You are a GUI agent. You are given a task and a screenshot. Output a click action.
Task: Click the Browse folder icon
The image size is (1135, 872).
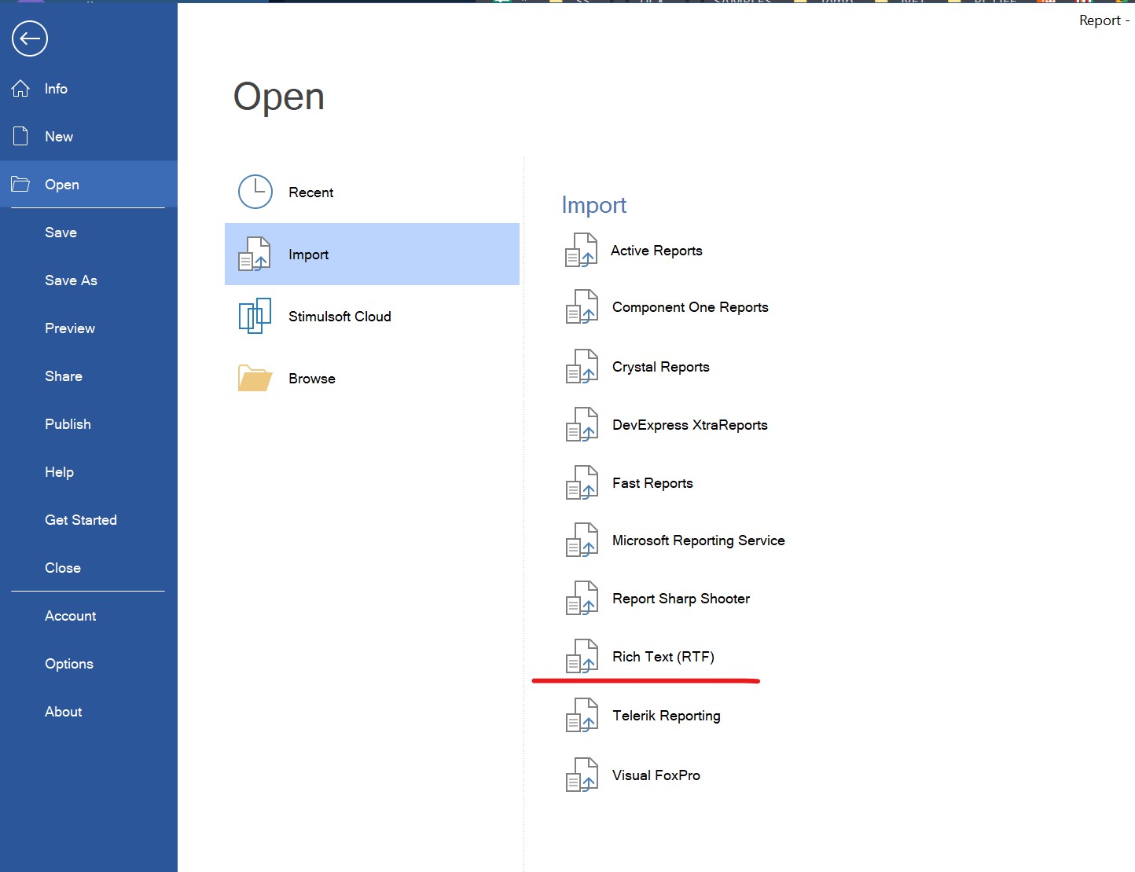tap(255, 378)
